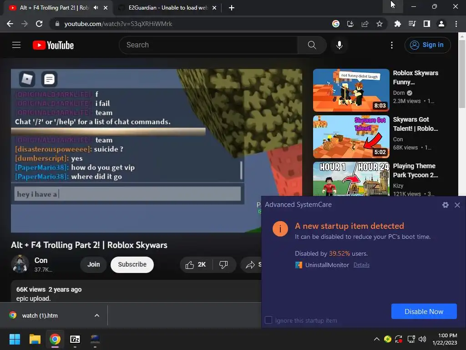This screenshot has height=350, width=466.
Task: Go back with the browser back arrow
Action: pyautogui.click(x=10, y=24)
